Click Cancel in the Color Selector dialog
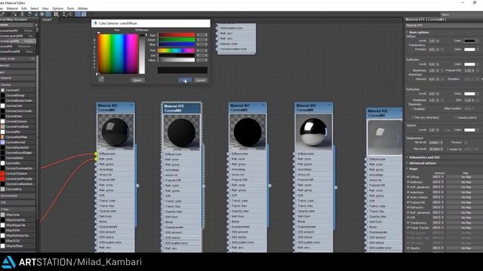The height and width of the screenshot is (271, 483). (x=200, y=81)
